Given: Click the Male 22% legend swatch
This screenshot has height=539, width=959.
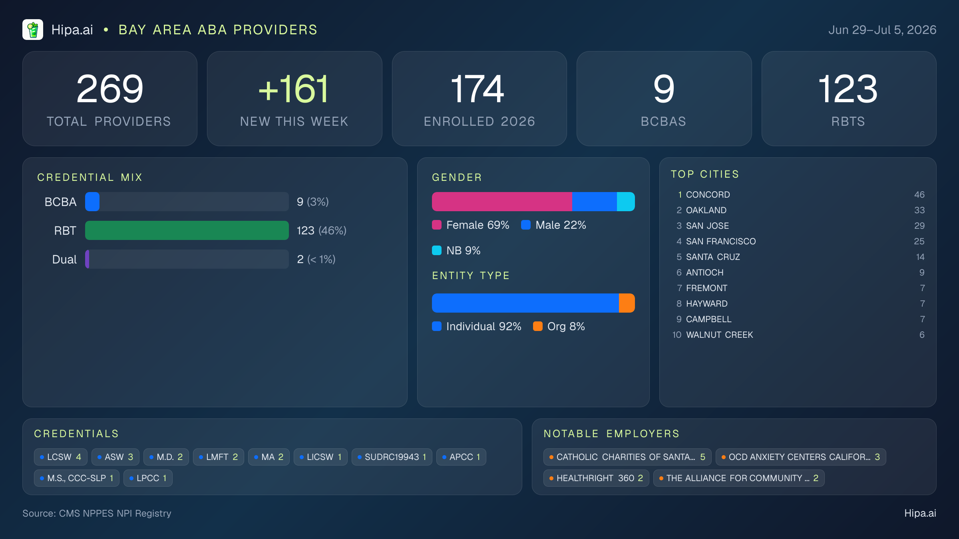Looking at the screenshot, I should pos(526,225).
